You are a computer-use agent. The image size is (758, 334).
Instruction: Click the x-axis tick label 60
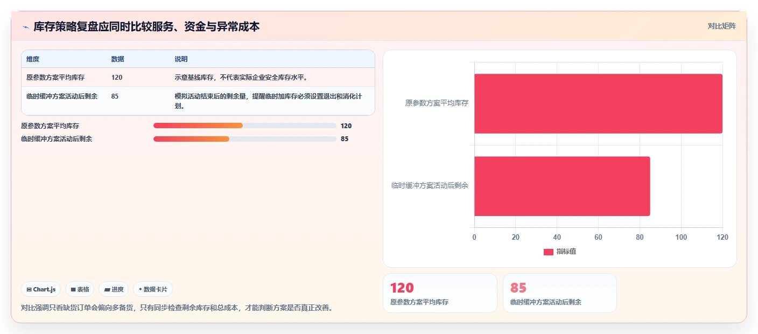pyautogui.click(x=598, y=237)
